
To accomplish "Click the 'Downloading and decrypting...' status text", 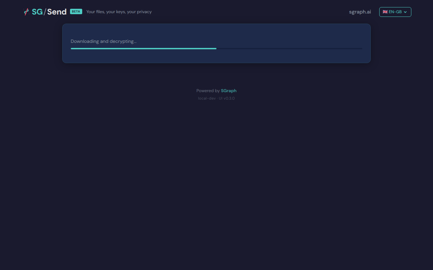I will coord(104,42).
